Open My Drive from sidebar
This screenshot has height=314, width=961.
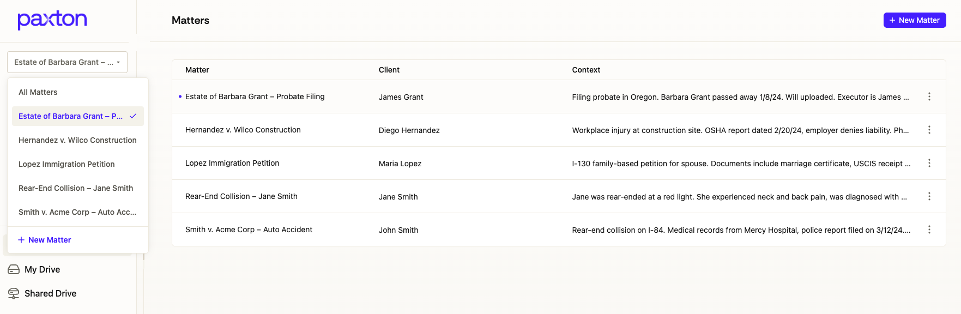click(x=42, y=269)
